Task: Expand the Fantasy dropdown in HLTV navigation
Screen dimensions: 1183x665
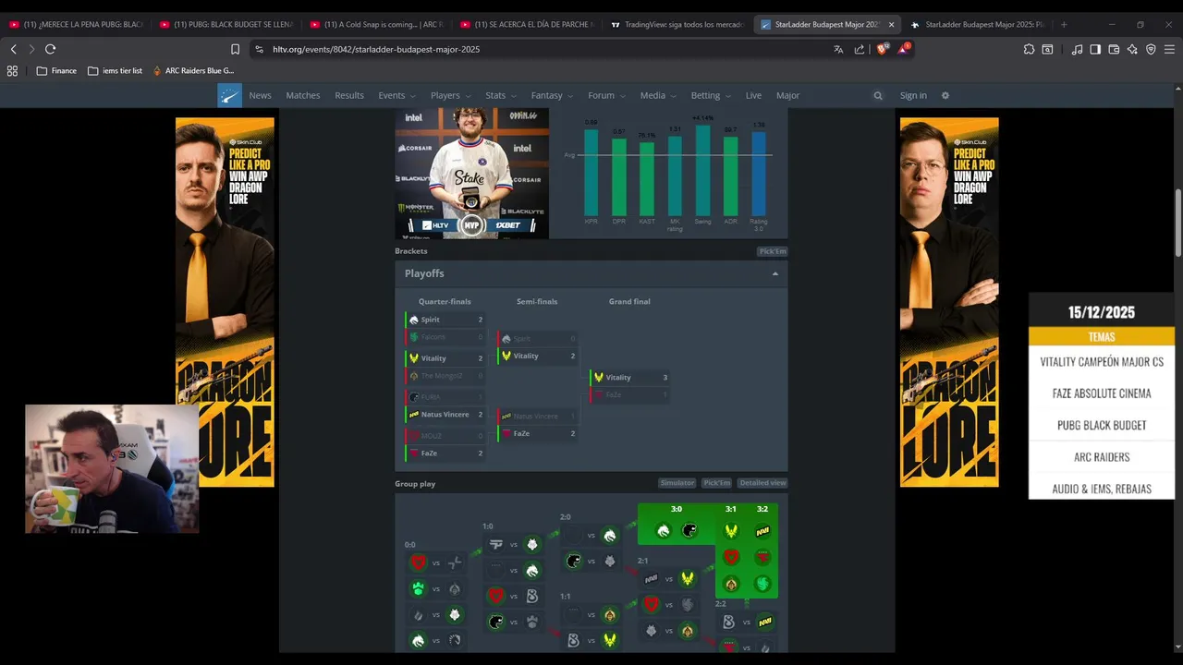Action: point(552,95)
